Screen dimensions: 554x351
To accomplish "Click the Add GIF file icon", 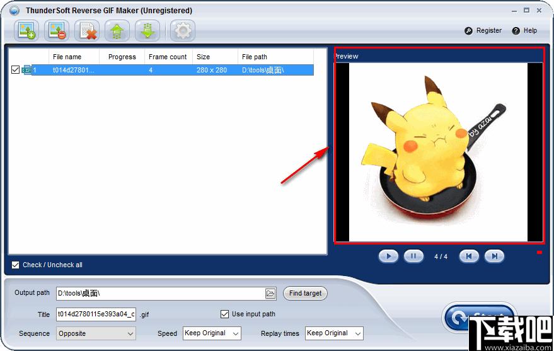I will pyautogui.click(x=26, y=30).
